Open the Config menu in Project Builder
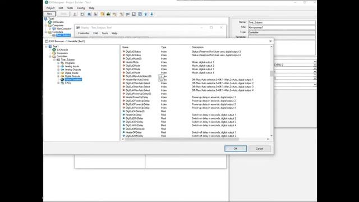 pos(81,8)
